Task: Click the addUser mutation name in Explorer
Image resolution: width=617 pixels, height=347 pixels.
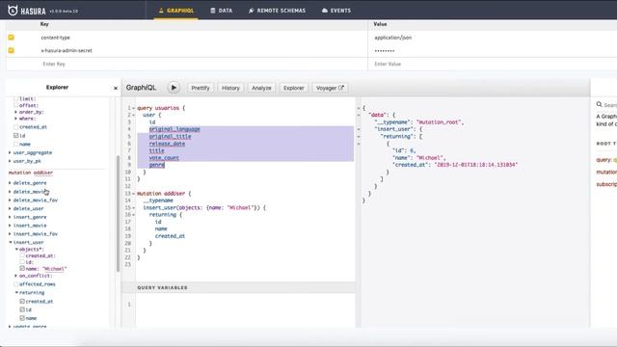Action: coord(43,173)
